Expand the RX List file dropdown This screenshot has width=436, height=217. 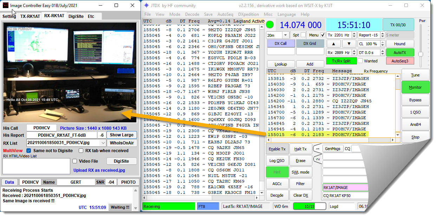tap(103, 143)
